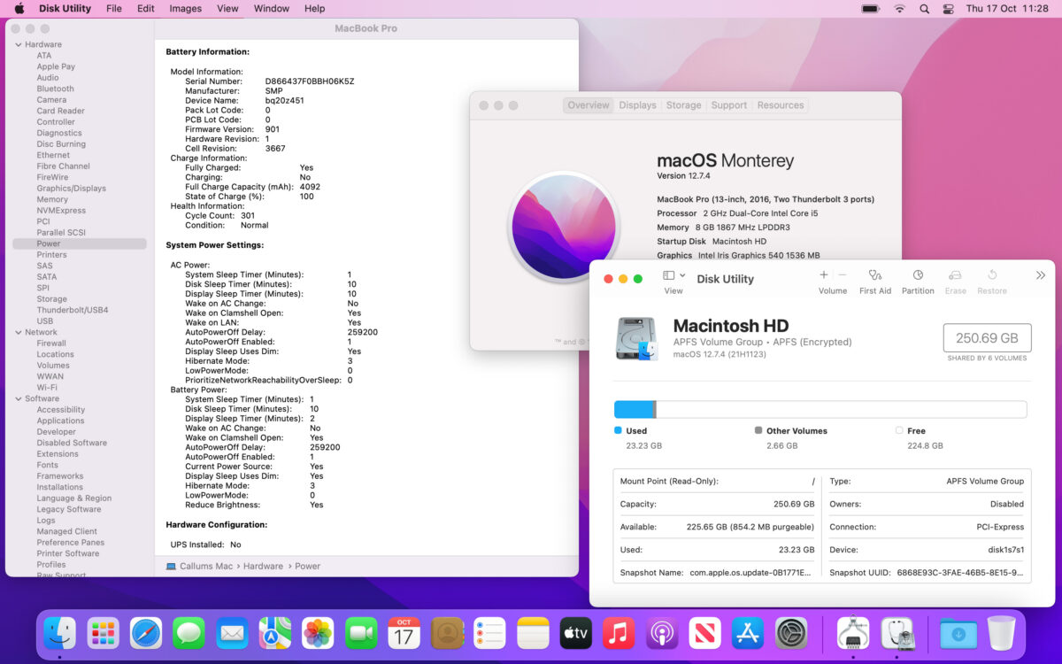Open Mail from the Dock

tap(232, 633)
